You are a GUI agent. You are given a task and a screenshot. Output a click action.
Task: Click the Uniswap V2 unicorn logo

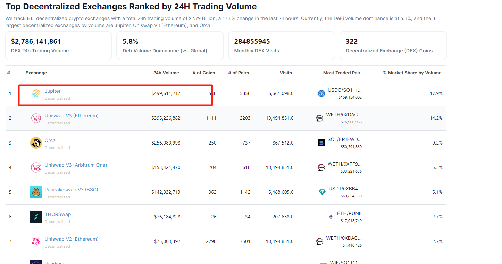tap(36, 241)
